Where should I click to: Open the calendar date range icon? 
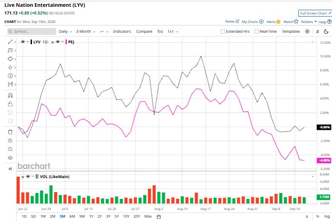click(159, 217)
